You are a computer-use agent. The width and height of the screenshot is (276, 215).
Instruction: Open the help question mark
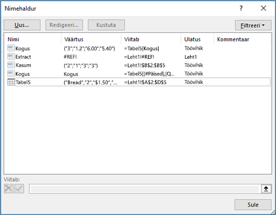tap(241, 8)
